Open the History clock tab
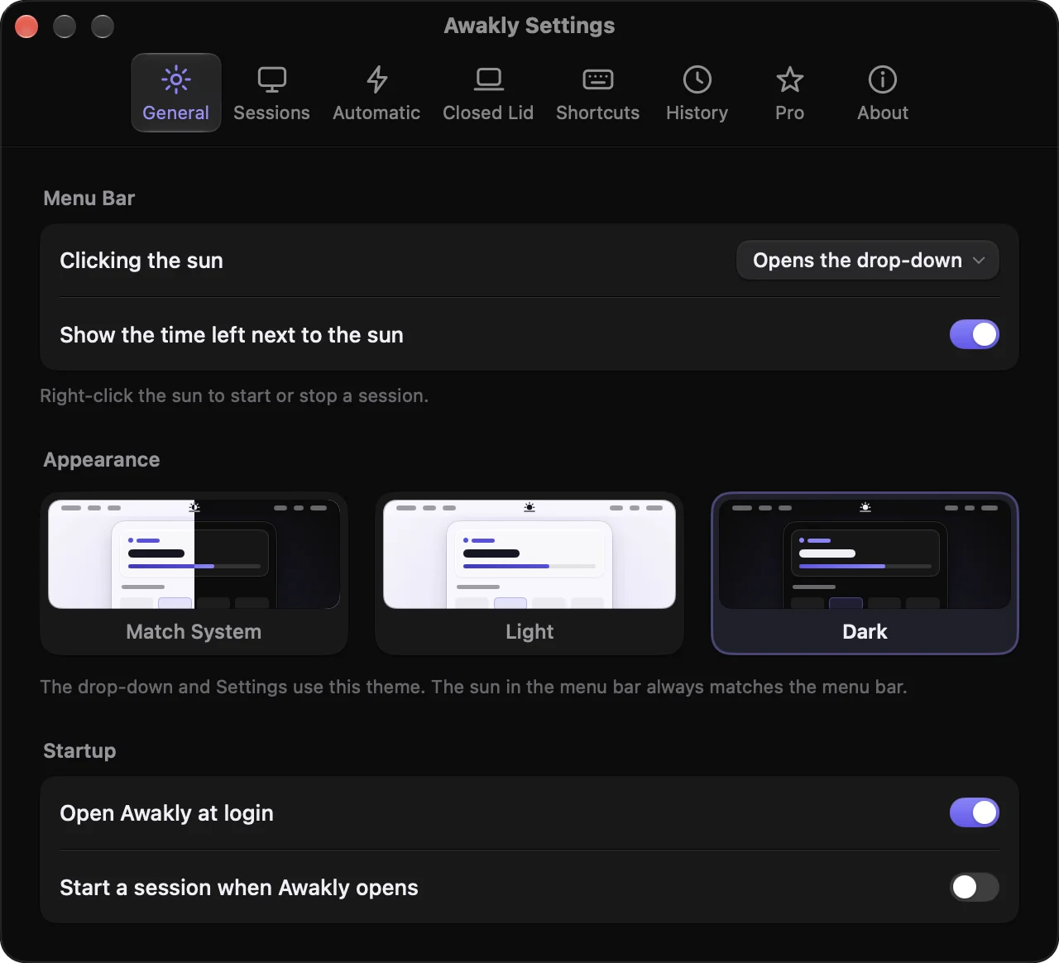The width and height of the screenshot is (1059, 963). click(697, 93)
